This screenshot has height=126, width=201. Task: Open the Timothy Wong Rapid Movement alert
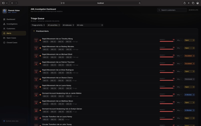[57, 39]
